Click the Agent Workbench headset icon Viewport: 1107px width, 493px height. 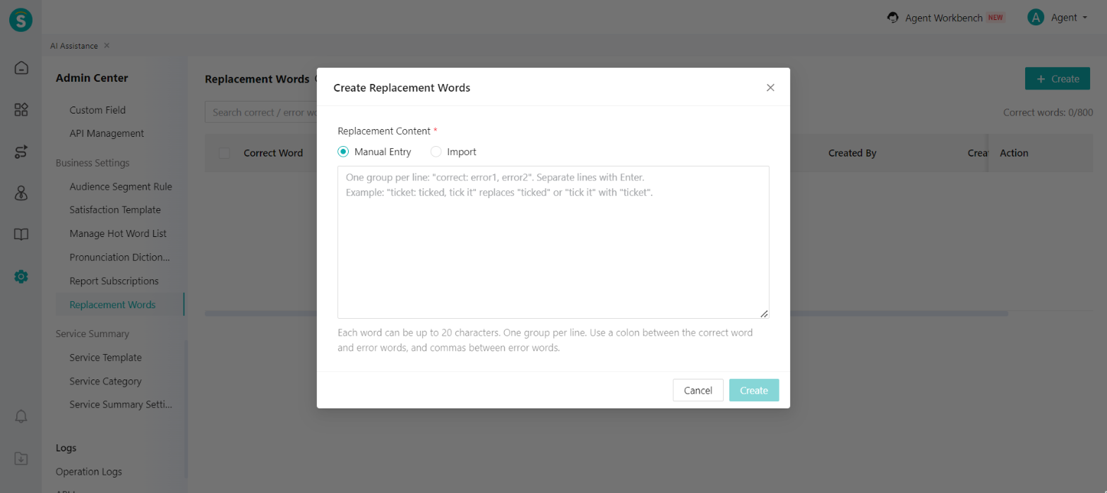[893, 18]
